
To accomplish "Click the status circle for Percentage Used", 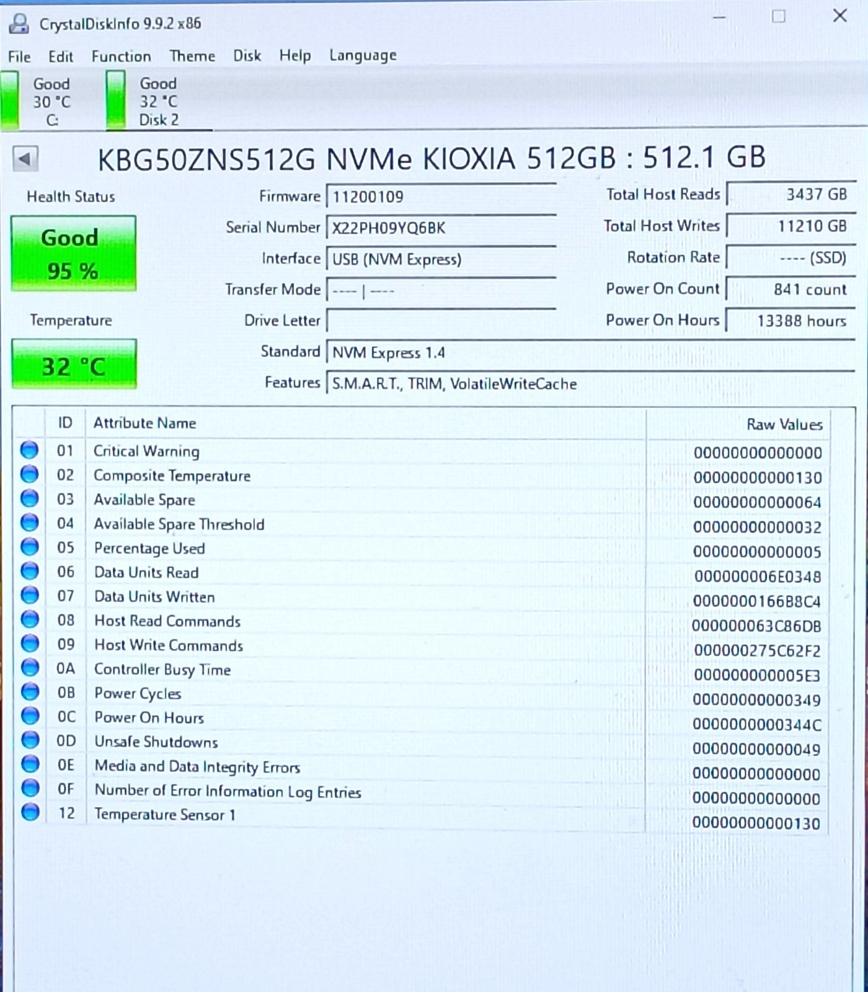I will pyautogui.click(x=29, y=547).
